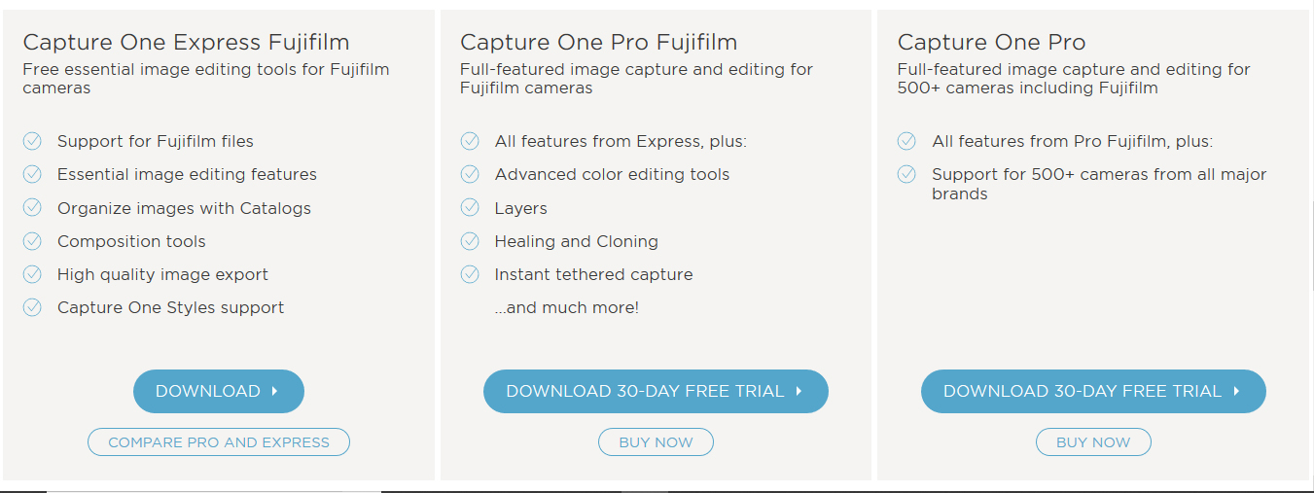Click the checkmark icon next to Composition tools
Screen dimensions: 1314x493
(x=32, y=241)
